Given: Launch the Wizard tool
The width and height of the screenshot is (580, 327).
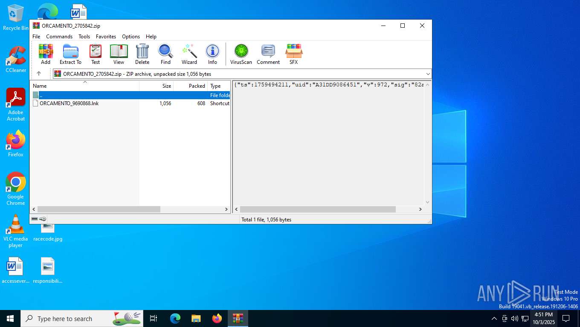Looking at the screenshot, I should pyautogui.click(x=189, y=54).
